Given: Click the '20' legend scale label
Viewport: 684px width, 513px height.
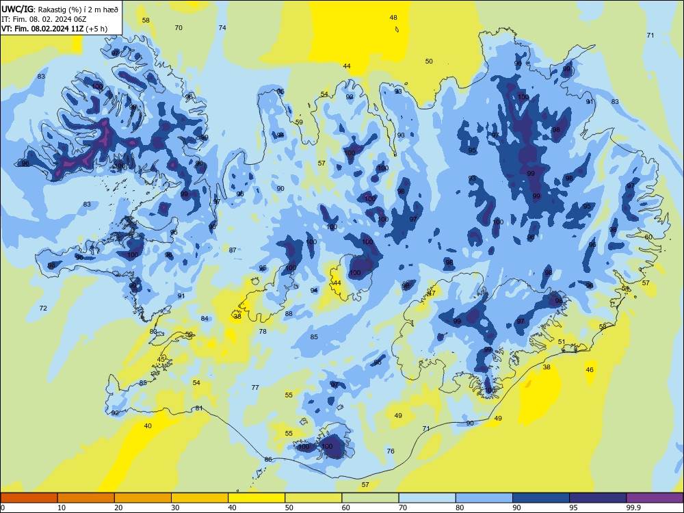Looking at the screenshot, I should pyautogui.click(x=118, y=508).
